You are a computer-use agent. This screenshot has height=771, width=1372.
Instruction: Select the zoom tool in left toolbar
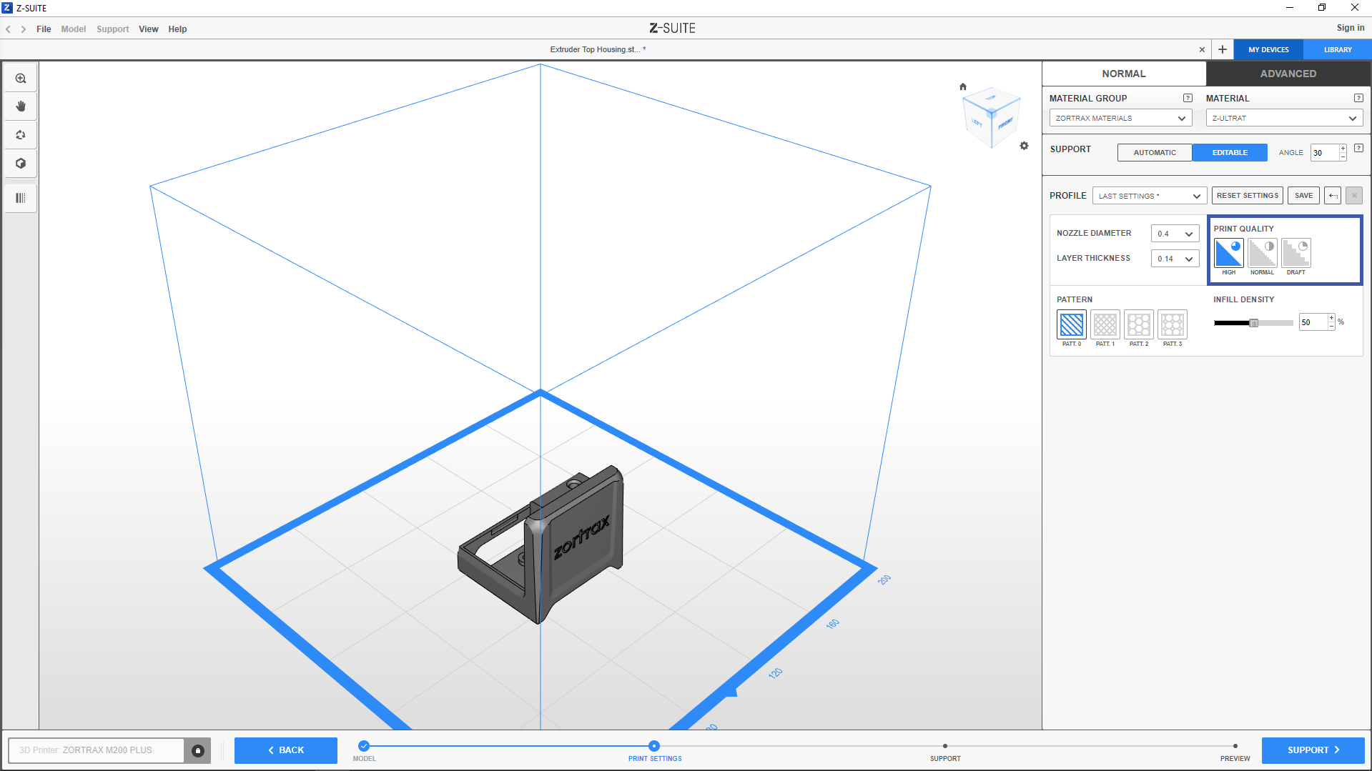point(21,79)
